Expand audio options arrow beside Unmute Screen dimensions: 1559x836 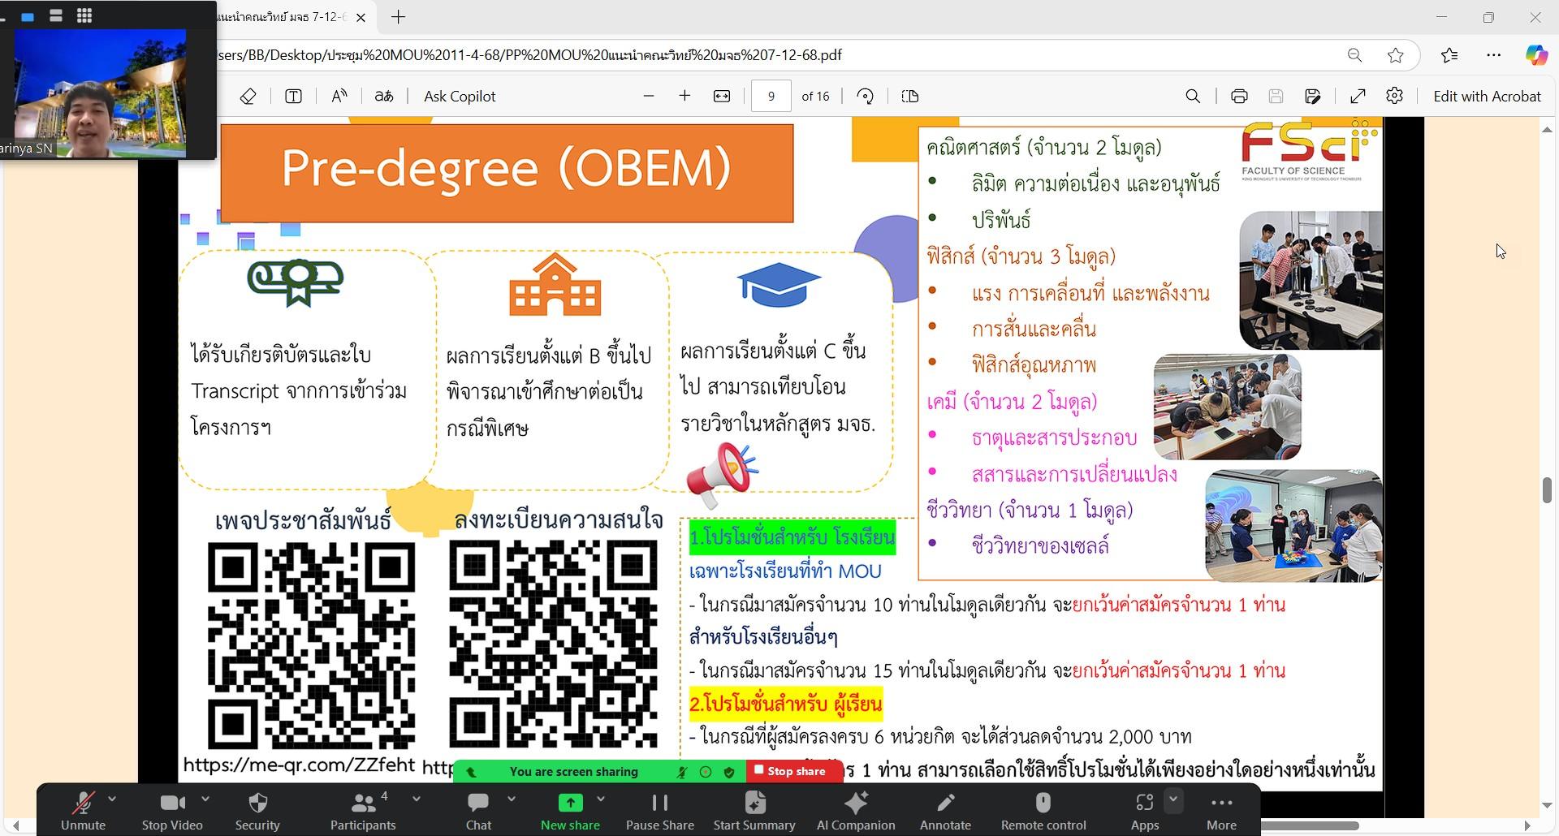pyautogui.click(x=112, y=799)
